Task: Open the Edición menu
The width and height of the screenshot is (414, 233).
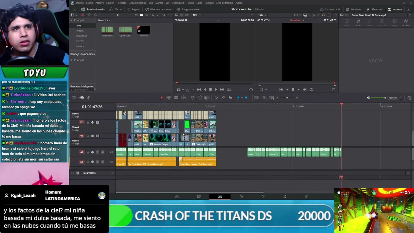Action: tap(110, 3)
